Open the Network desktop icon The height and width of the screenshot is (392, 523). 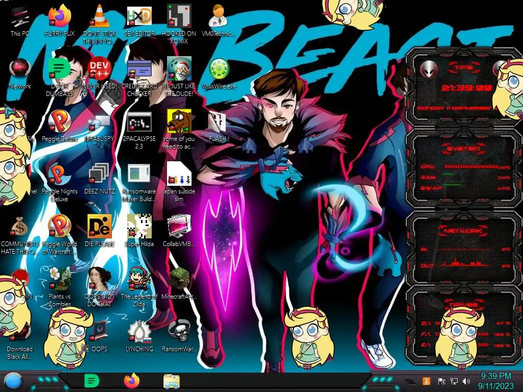coord(20,73)
